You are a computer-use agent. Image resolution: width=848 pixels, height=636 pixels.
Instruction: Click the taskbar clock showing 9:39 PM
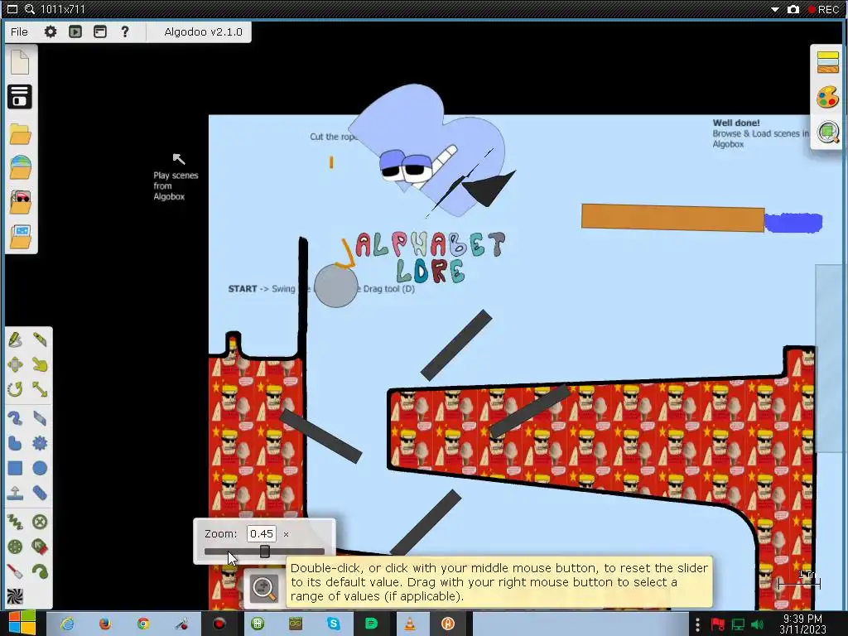click(x=802, y=624)
